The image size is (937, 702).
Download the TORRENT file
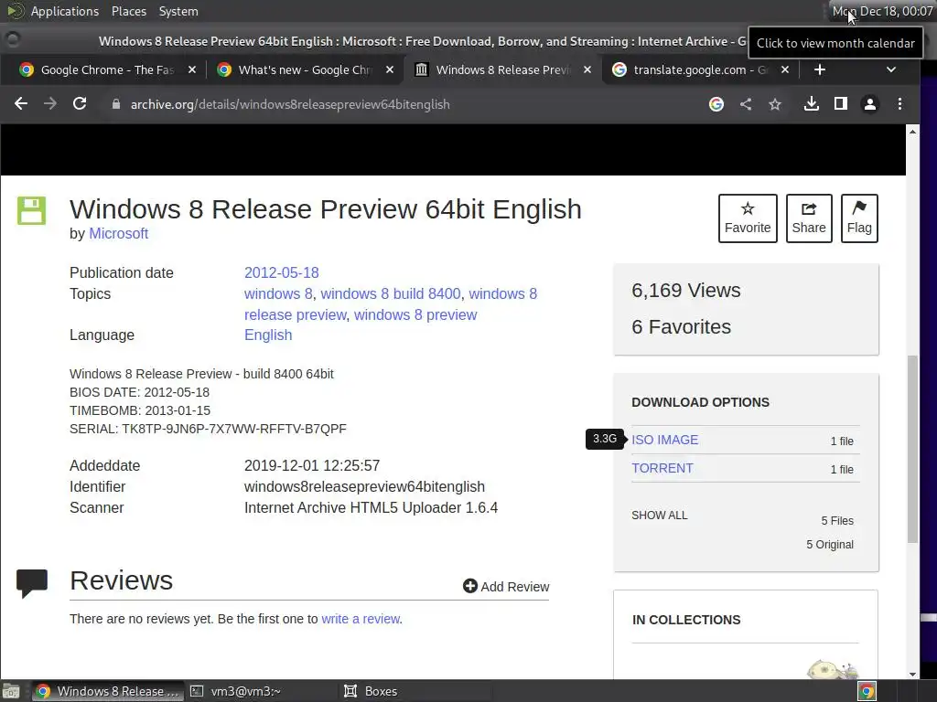(x=662, y=468)
